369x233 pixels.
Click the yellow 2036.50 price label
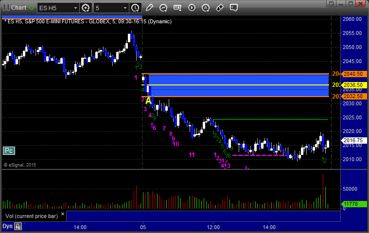coord(352,85)
